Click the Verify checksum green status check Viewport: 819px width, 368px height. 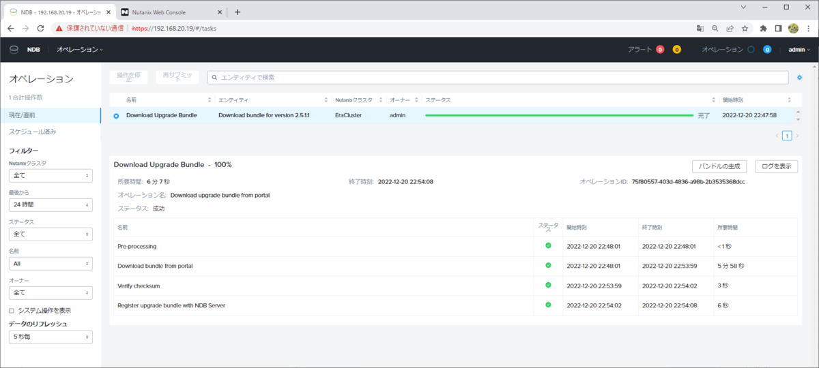click(x=548, y=285)
